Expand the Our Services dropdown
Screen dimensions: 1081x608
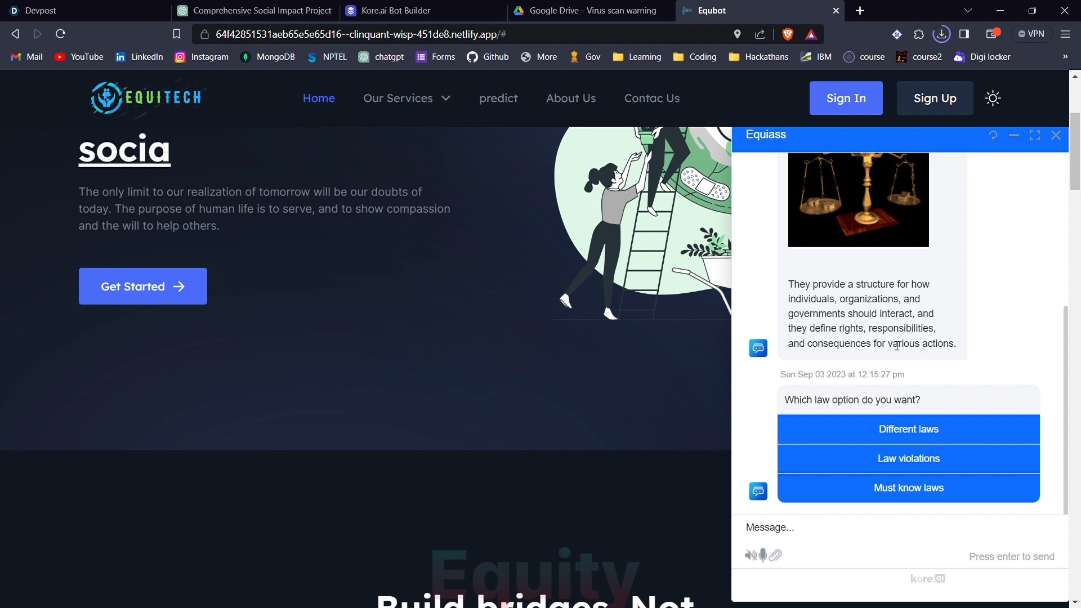[x=407, y=99]
